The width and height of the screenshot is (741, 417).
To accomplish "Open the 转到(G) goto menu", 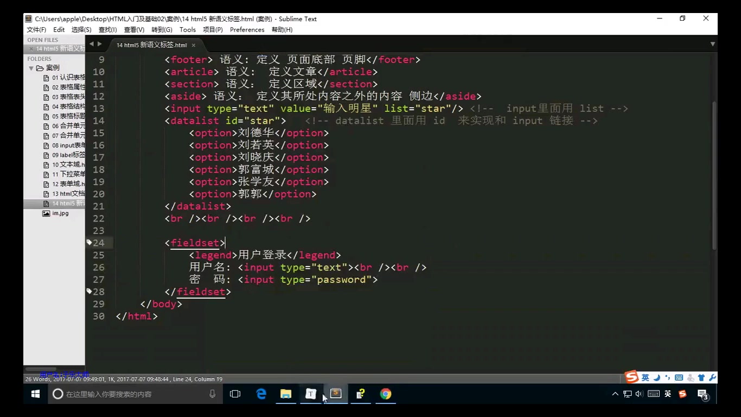I will click(161, 29).
